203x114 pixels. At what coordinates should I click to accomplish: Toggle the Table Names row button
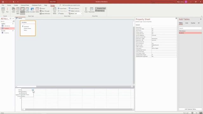coord(100,11)
